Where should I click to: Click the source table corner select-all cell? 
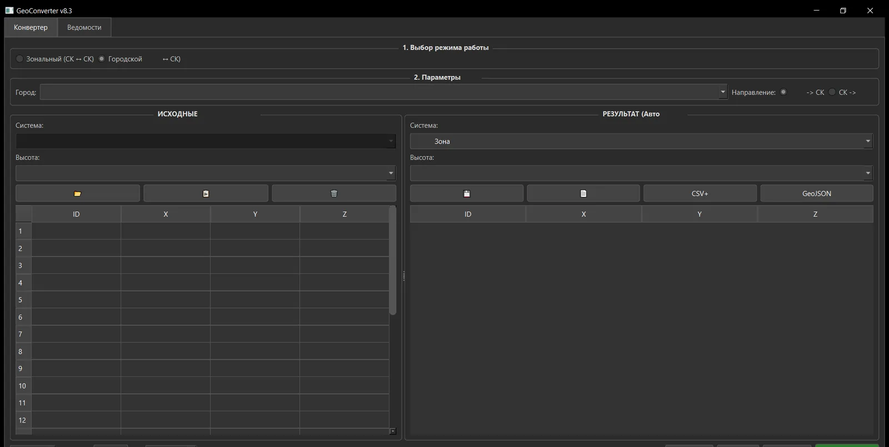(24, 214)
